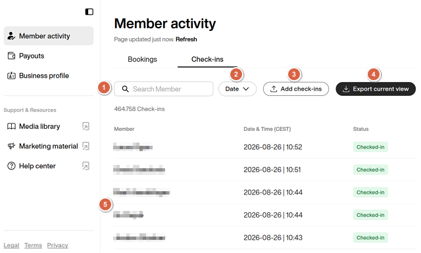Click the search magnifier icon
421x253 pixels.
click(125, 89)
